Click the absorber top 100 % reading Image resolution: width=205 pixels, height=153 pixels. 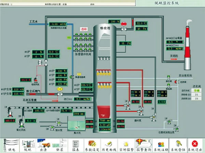coord(114,22)
